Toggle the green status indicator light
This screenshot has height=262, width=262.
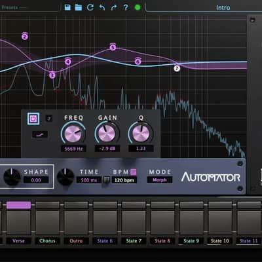point(138,7)
